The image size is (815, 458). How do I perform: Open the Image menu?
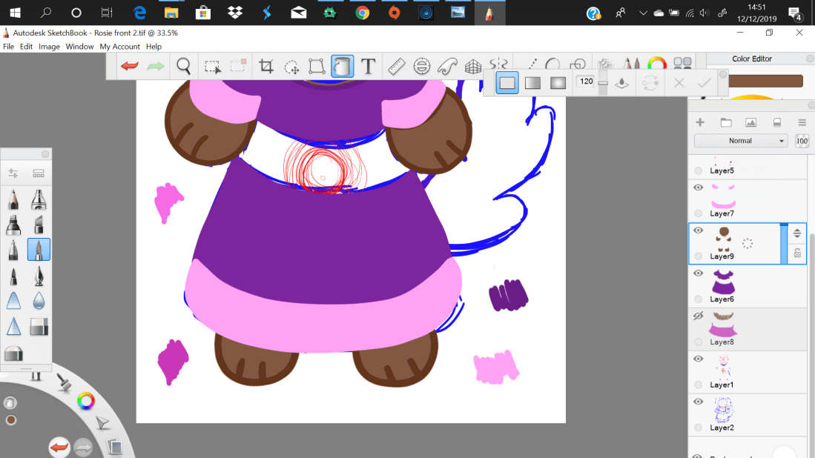[49, 47]
